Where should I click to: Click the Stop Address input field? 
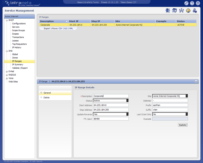(x=111, y=110)
